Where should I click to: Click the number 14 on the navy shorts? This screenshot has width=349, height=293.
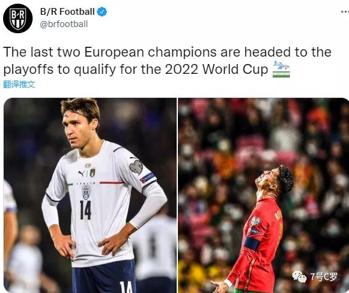tap(126, 287)
